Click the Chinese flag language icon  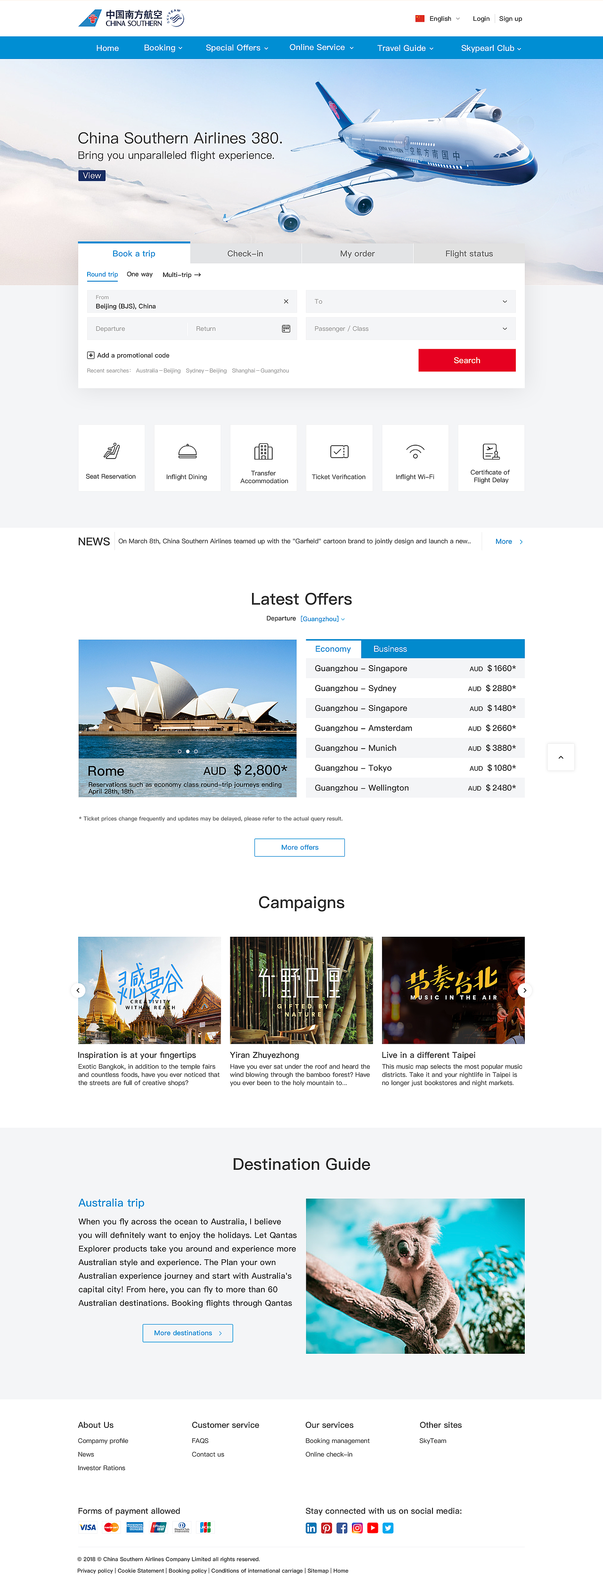(420, 18)
